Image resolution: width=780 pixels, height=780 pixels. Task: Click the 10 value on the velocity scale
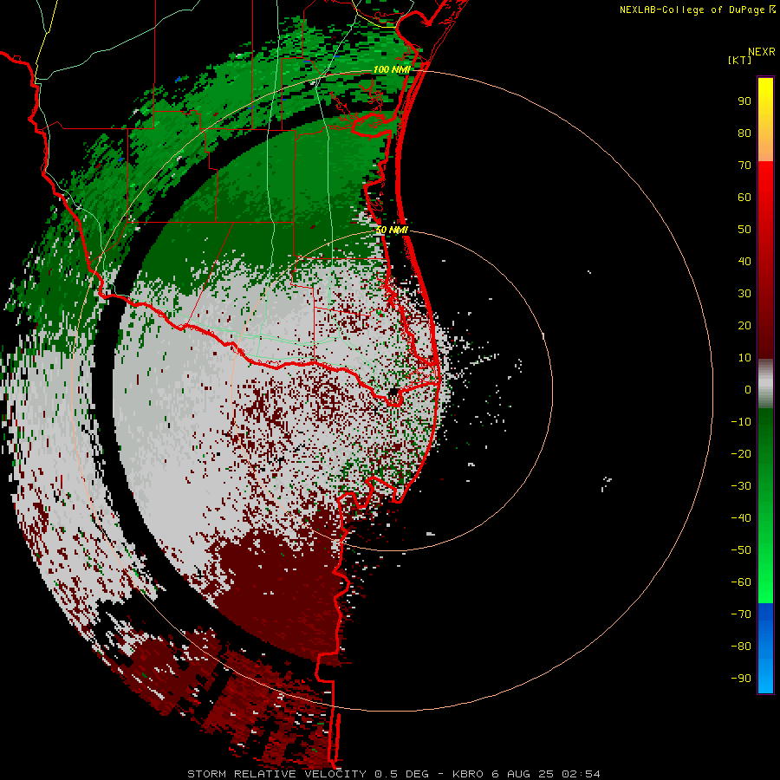pyautogui.click(x=744, y=358)
